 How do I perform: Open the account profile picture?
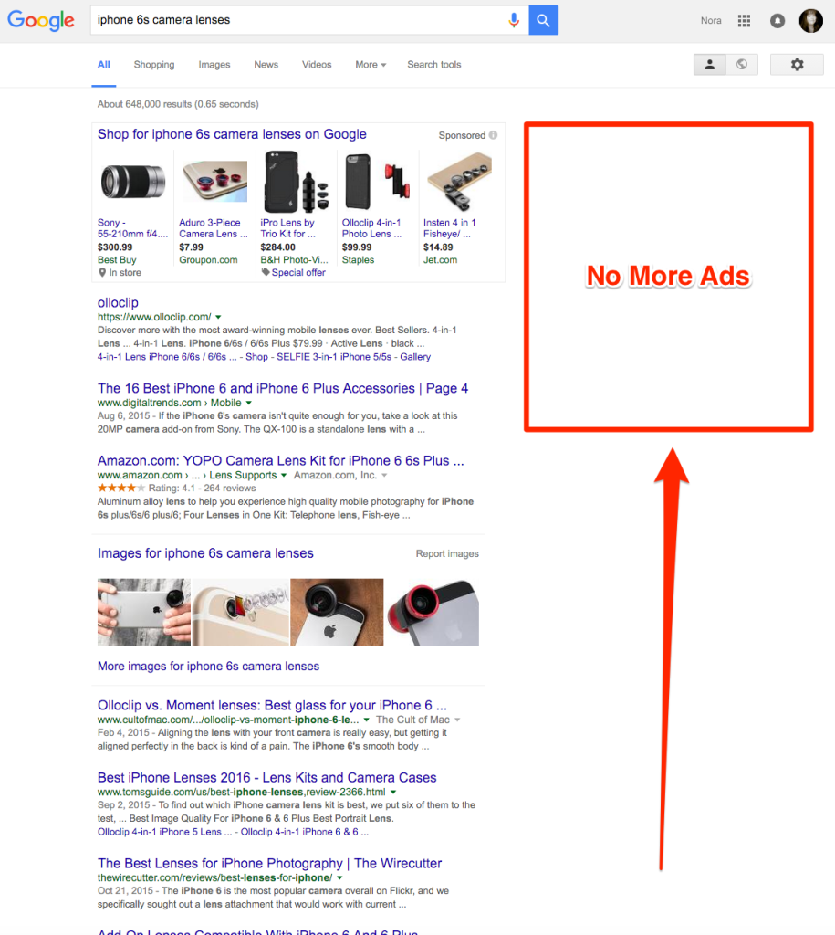(x=810, y=21)
